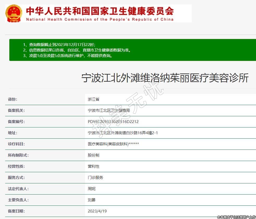Click the 诊疗科目 value 医疗美容科(美容皮肤科)
The height and width of the screenshot is (219, 256).
113,144
